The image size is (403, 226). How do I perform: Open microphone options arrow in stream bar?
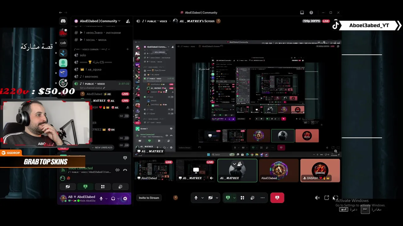[x=202, y=198]
